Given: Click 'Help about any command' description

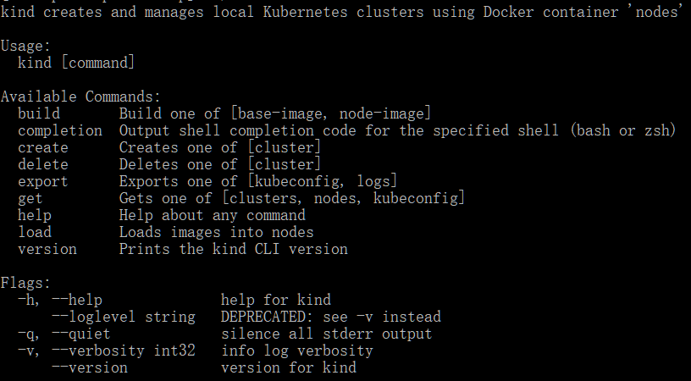Looking at the screenshot, I should click(212, 215).
